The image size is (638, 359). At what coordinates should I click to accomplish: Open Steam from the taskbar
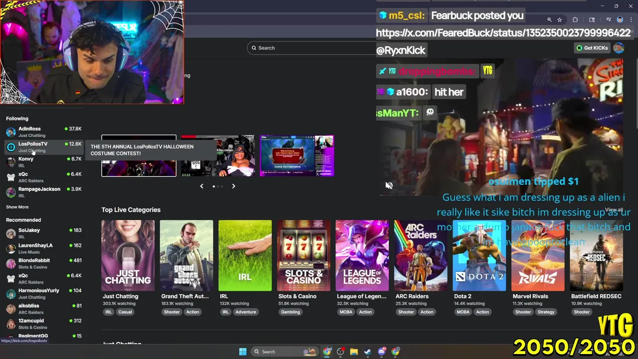[x=367, y=352]
